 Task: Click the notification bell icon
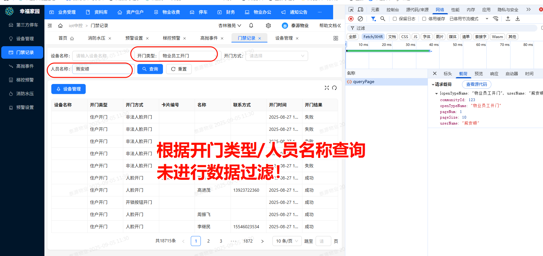(251, 26)
